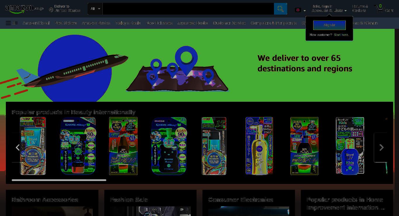Open Customer Service nav link

coord(229,23)
